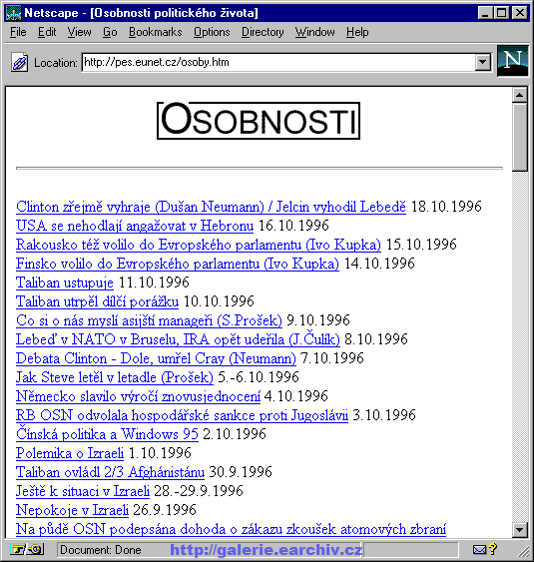Click the link USA se nehodlají angažovat v Hebronu

(x=135, y=226)
